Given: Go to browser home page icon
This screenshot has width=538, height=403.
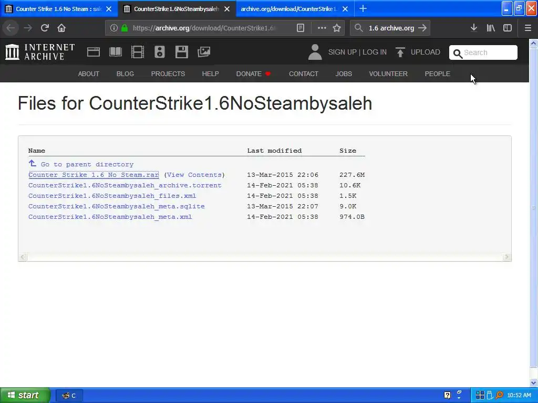Looking at the screenshot, I should (61, 28).
